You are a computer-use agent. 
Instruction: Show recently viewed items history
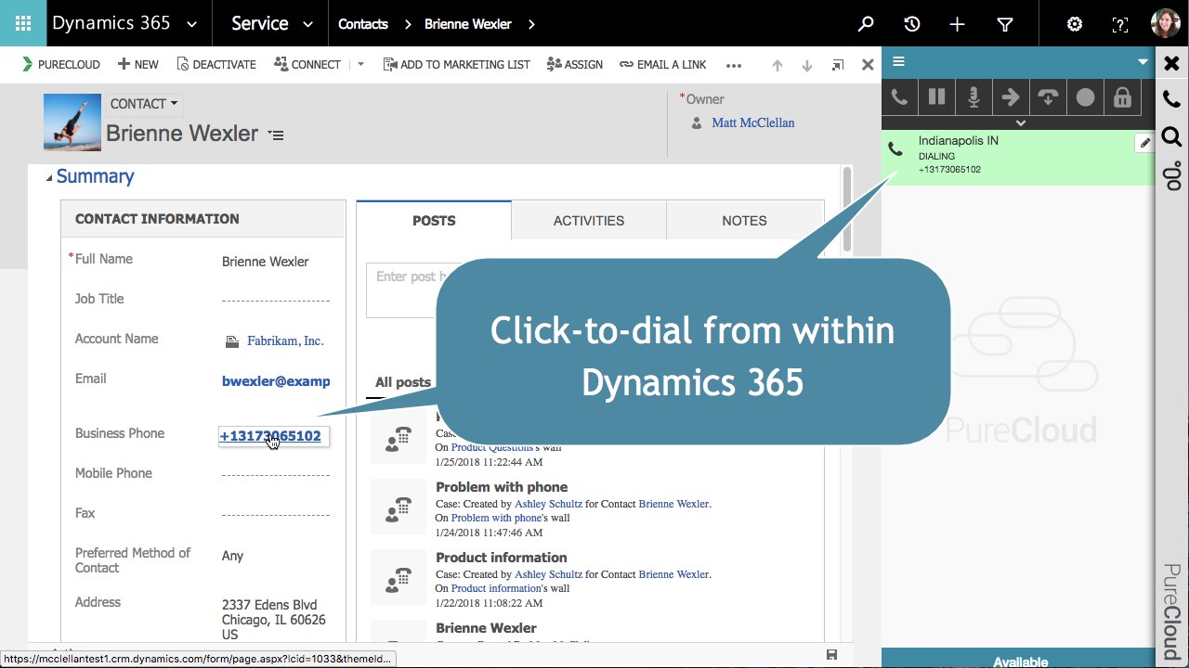[912, 24]
